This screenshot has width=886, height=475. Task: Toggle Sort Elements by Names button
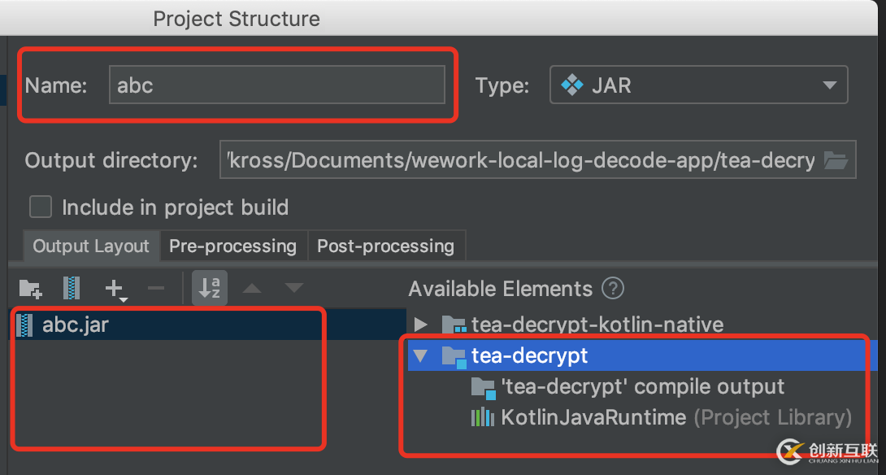click(210, 288)
